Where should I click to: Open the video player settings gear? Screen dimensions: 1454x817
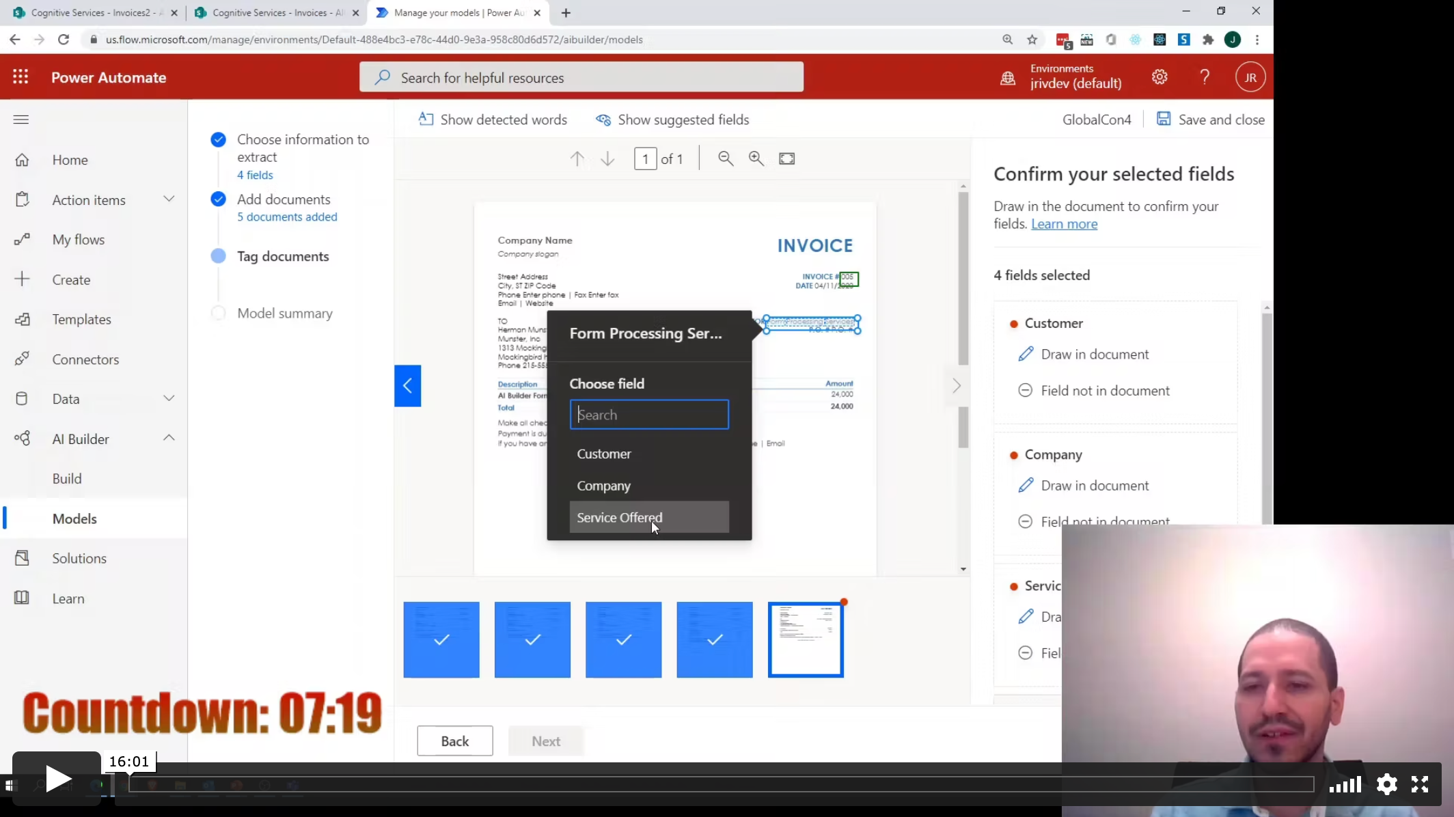click(x=1386, y=784)
